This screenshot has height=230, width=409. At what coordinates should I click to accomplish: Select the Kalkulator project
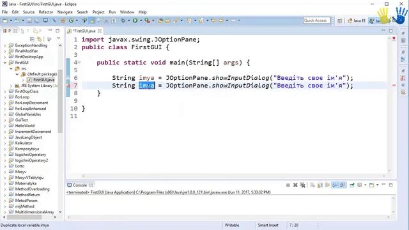point(20,143)
